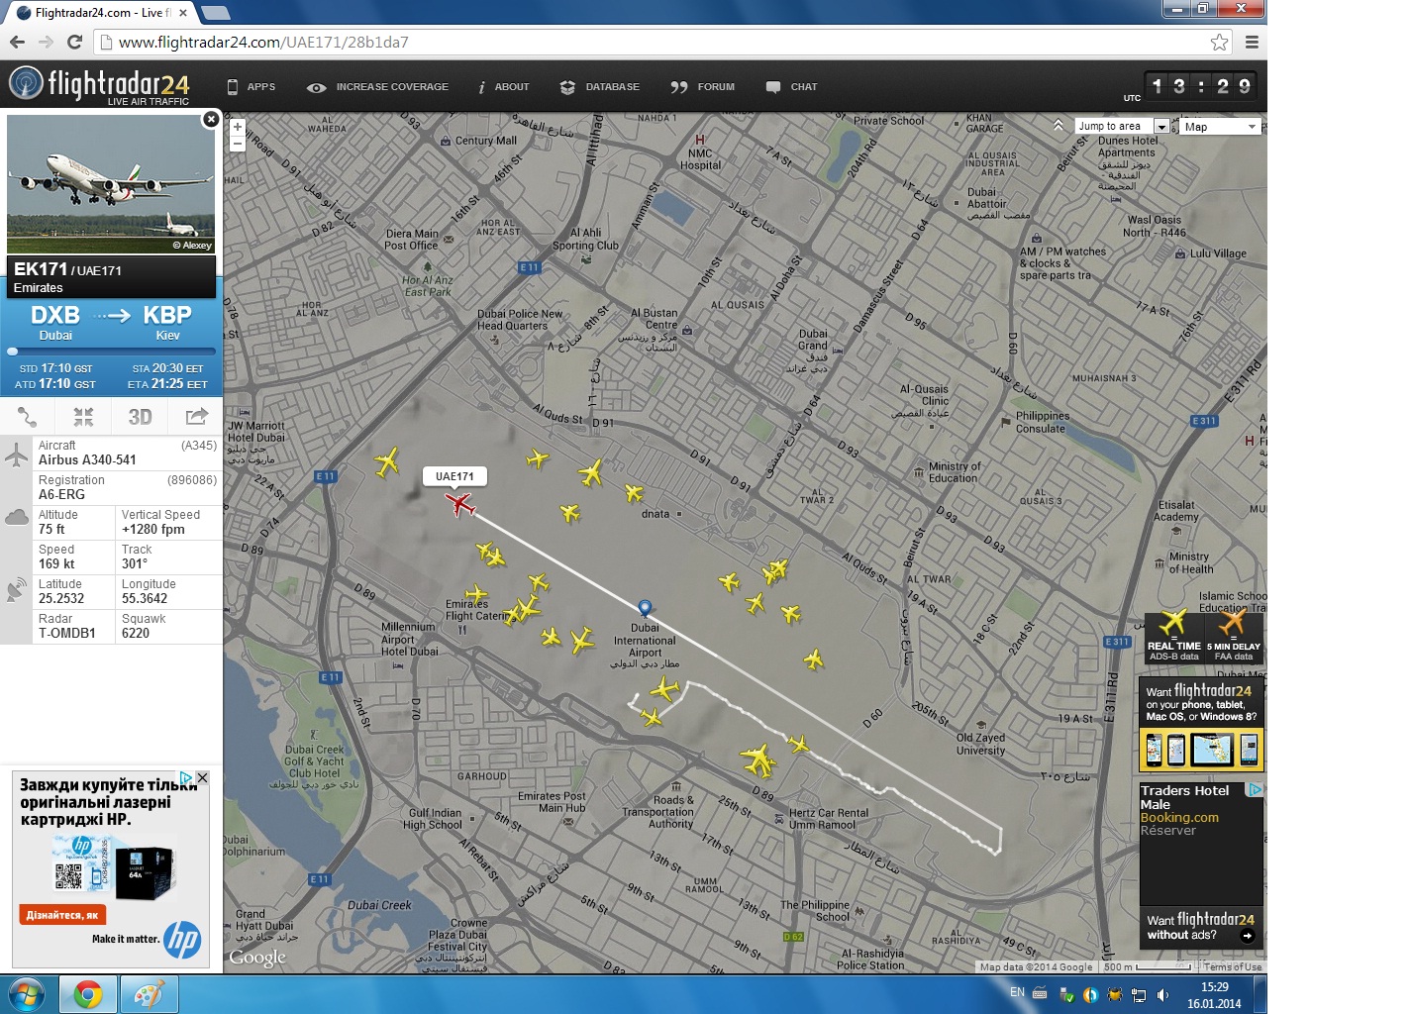Click the EN language indicator in tray

(1017, 992)
